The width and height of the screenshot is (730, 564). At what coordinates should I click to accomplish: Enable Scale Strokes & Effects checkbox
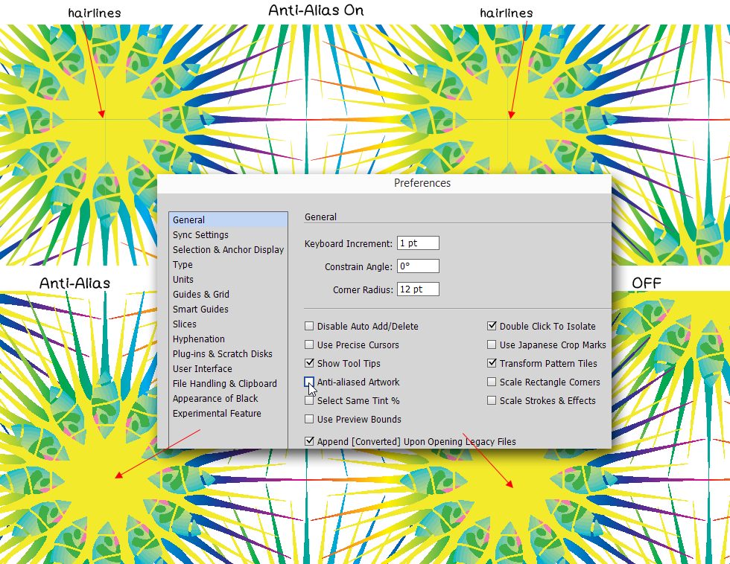pos(492,401)
